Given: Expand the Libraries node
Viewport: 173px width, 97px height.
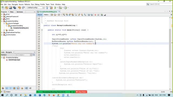Looking at the screenshot, I should coord(4,30).
